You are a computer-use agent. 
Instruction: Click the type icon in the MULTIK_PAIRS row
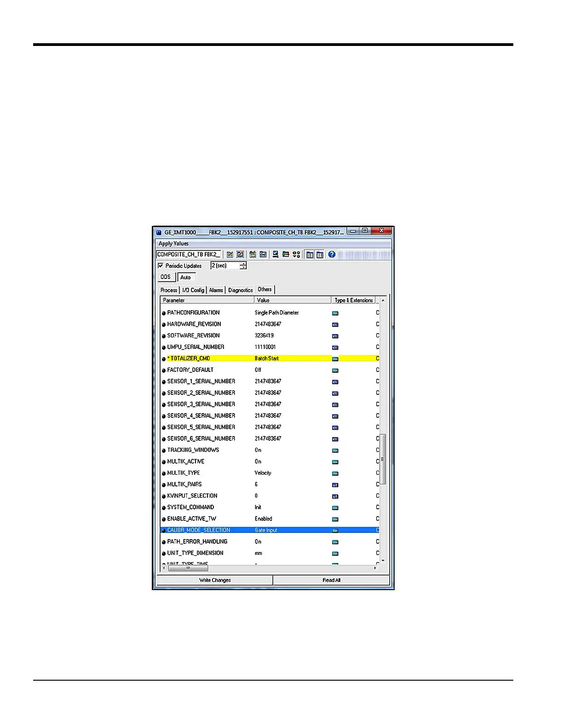click(335, 485)
